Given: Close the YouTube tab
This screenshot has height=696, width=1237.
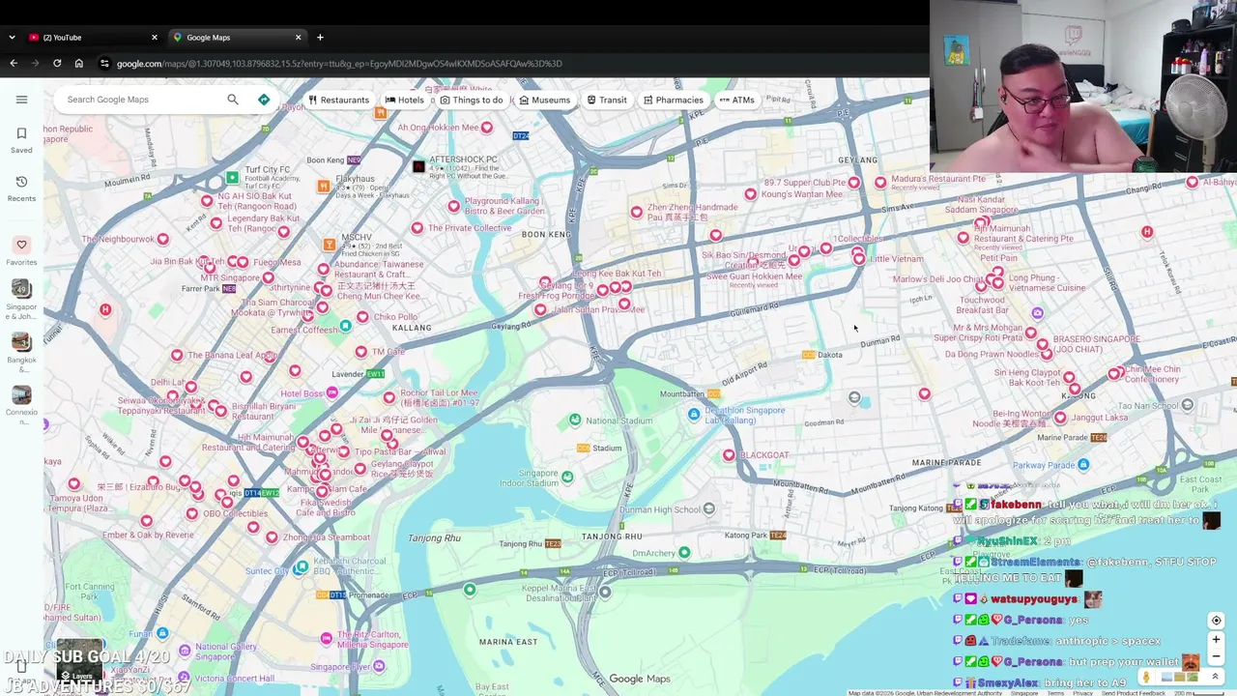Looking at the screenshot, I should pos(155,38).
